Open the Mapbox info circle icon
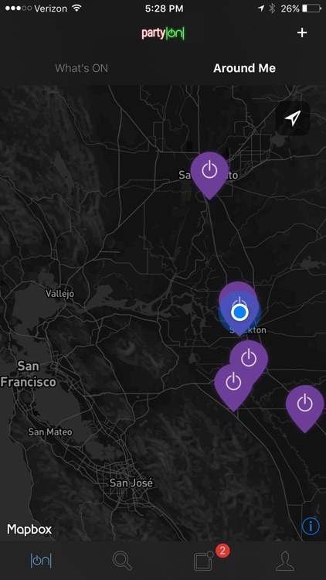326x580 pixels. pyautogui.click(x=311, y=526)
